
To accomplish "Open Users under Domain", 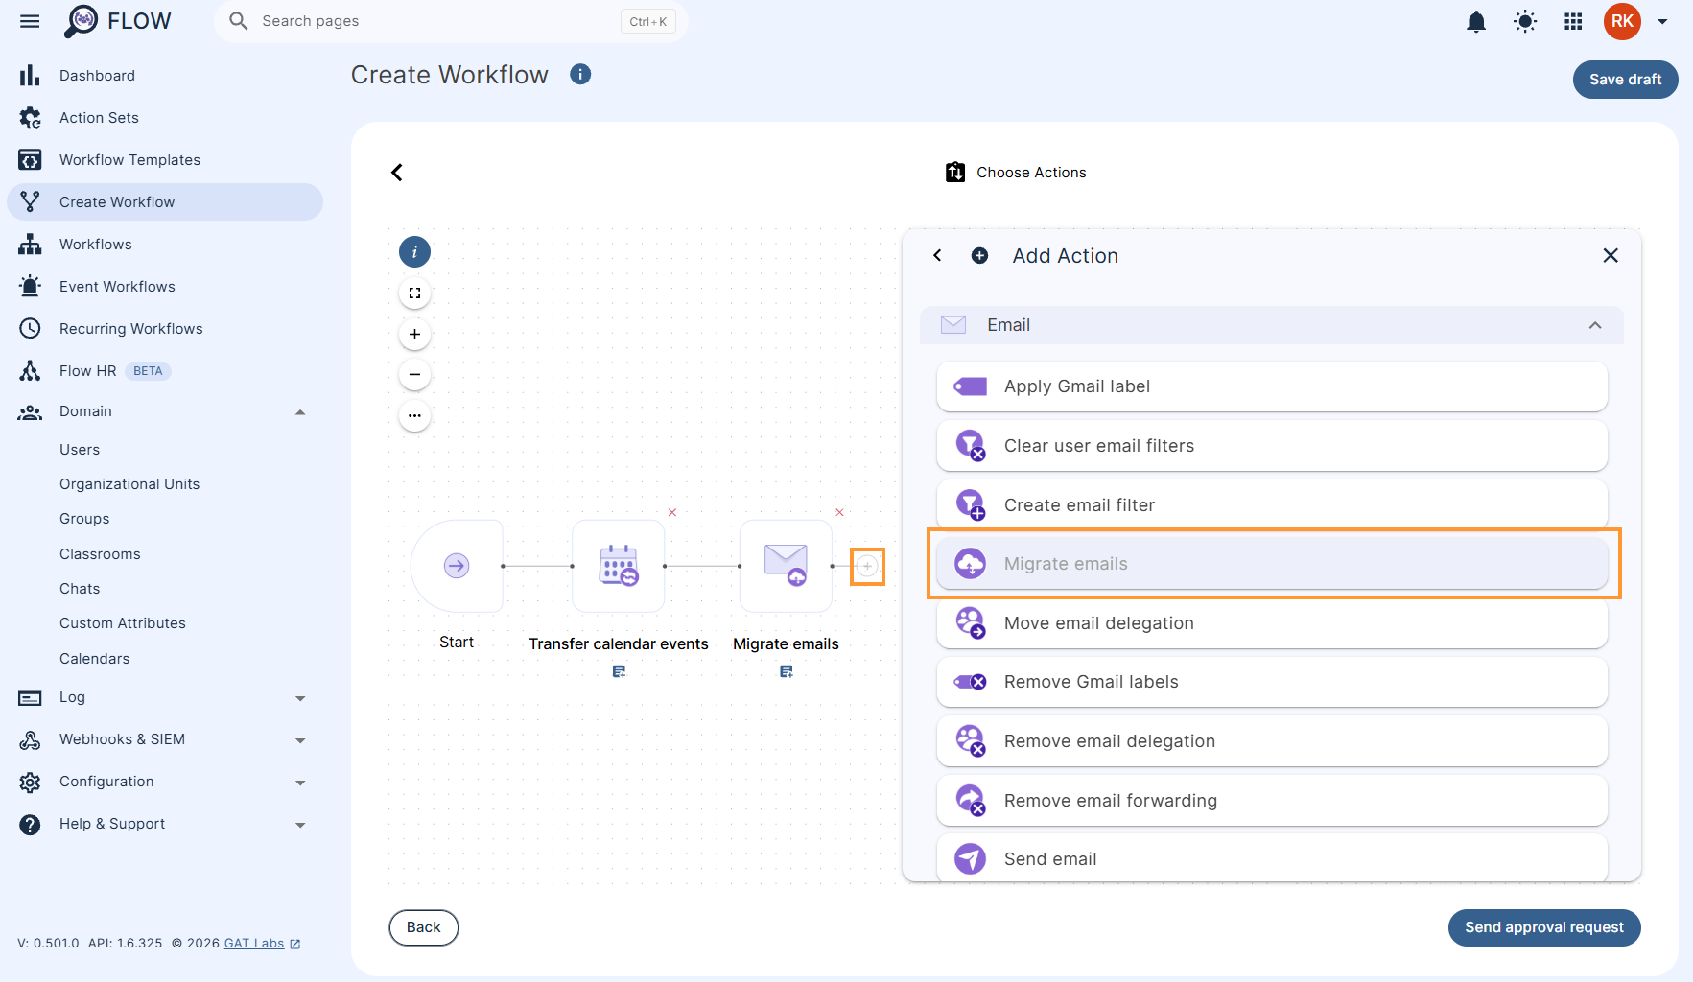I will (x=80, y=450).
